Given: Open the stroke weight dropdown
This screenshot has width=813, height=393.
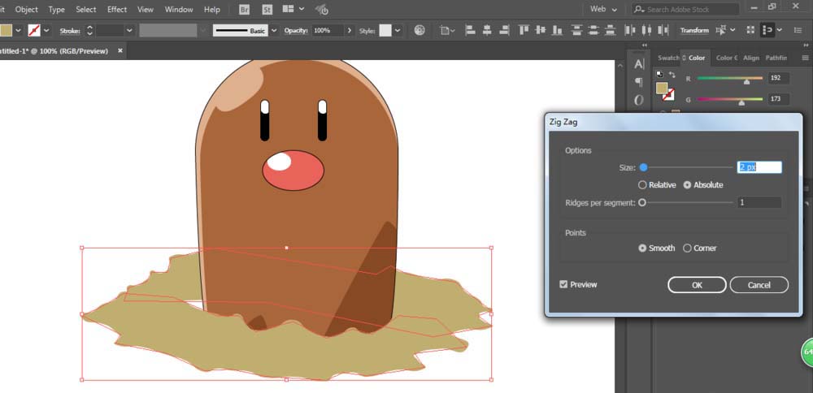Looking at the screenshot, I should [x=128, y=30].
